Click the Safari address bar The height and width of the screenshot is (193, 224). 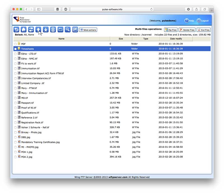[x=112, y=9]
